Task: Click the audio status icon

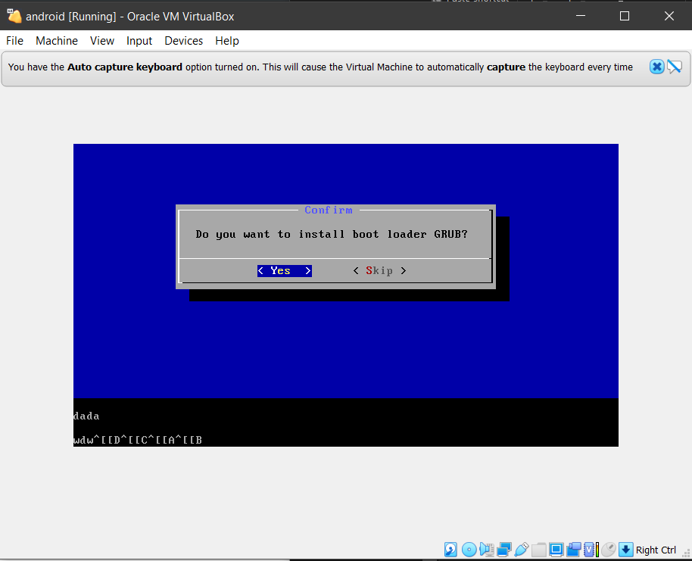Action: (486, 550)
